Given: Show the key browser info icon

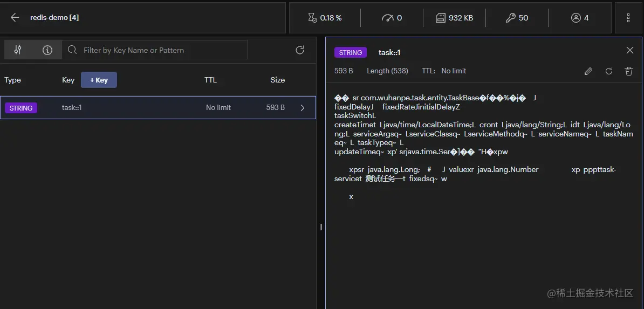Looking at the screenshot, I should 47,50.
